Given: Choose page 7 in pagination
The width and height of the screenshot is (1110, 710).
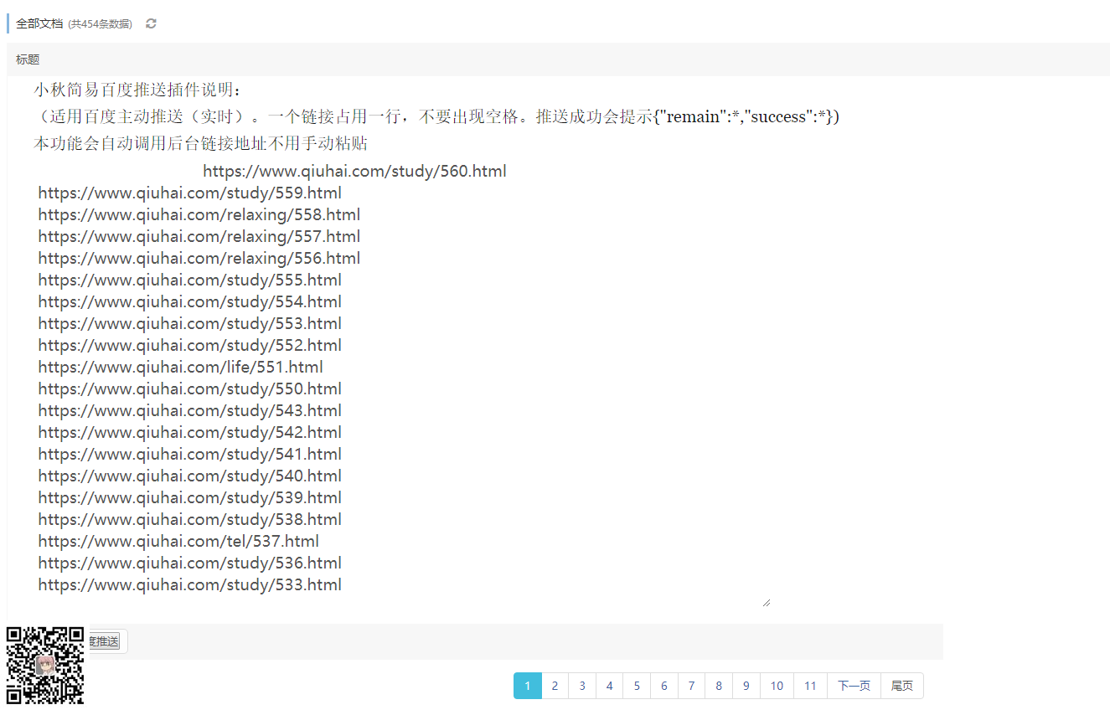Looking at the screenshot, I should pyautogui.click(x=691, y=686).
